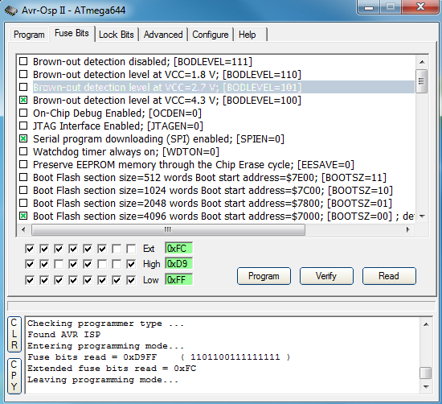This screenshot has width=442, height=404.
Task: Click the log scroll up arrow
Action: [x=426, y=324]
